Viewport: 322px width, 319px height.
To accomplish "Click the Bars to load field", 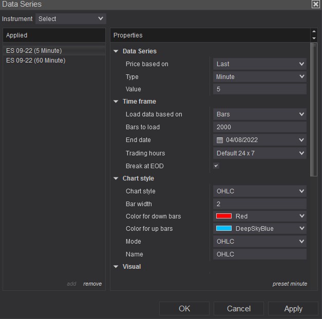I will coord(260,127).
